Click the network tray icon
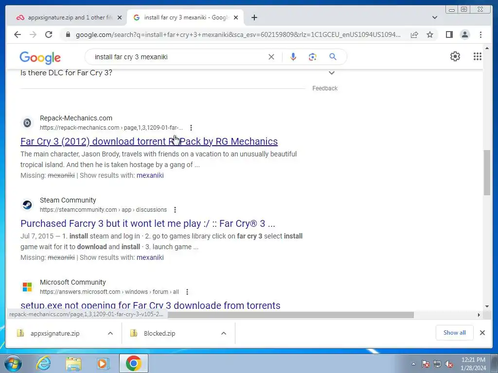The height and width of the screenshot is (373, 498). click(x=437, y=364)
